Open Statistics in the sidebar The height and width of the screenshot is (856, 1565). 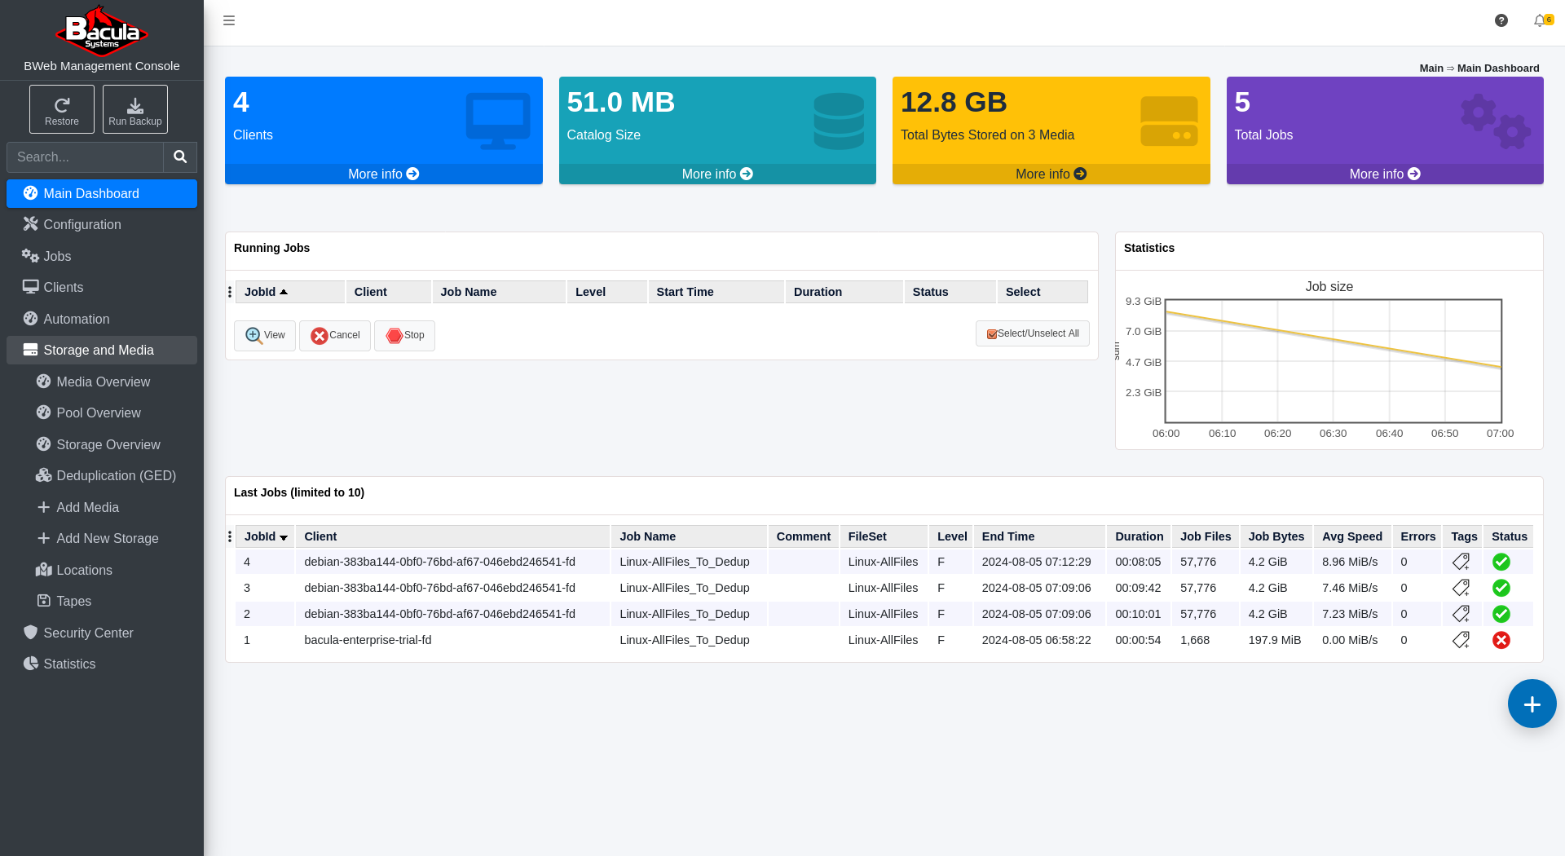102,664
